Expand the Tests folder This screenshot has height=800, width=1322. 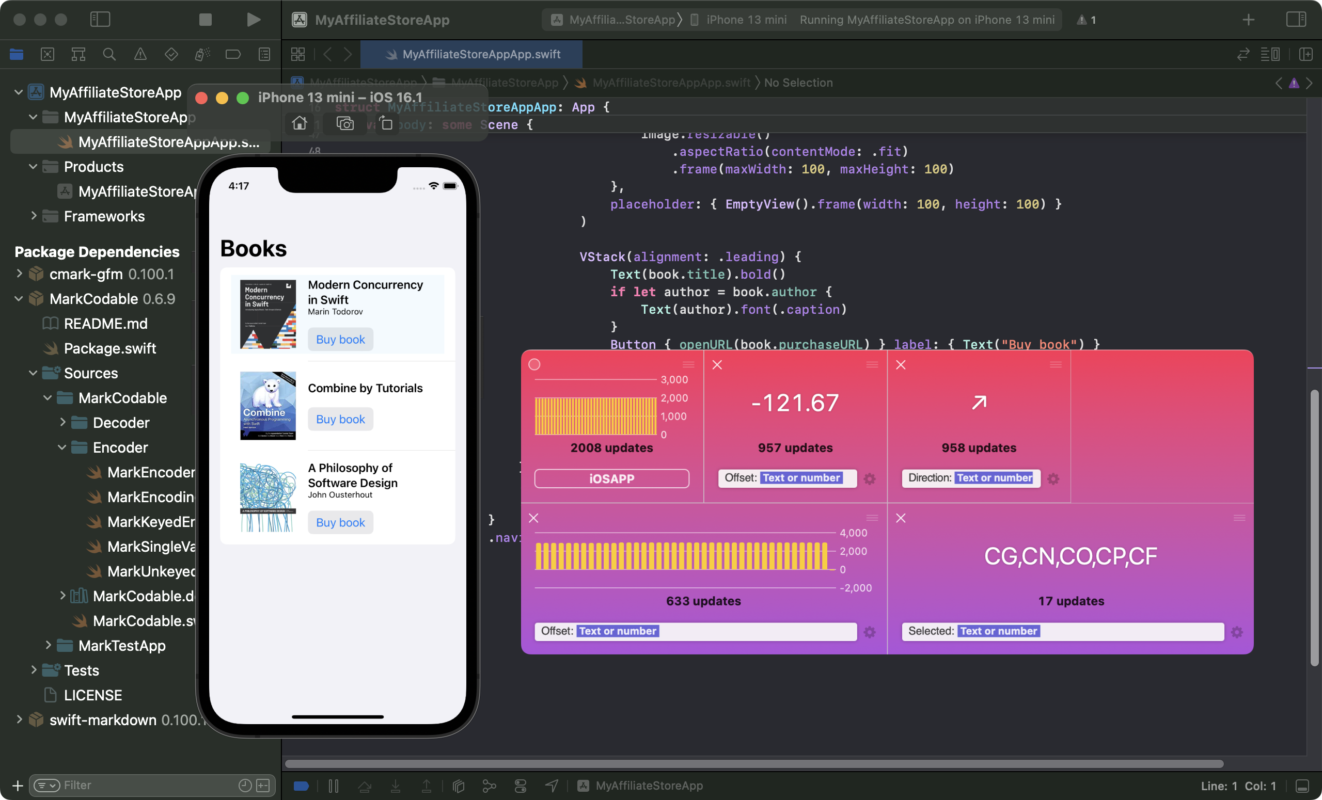[x=33, y=670]
